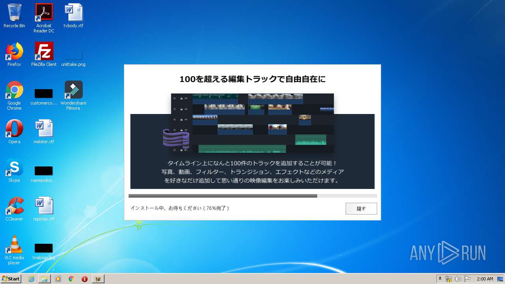Click the 100を超える編集トラック heading text
The height and width of the screenshot is (284, 505).
[x=252, y=79]
